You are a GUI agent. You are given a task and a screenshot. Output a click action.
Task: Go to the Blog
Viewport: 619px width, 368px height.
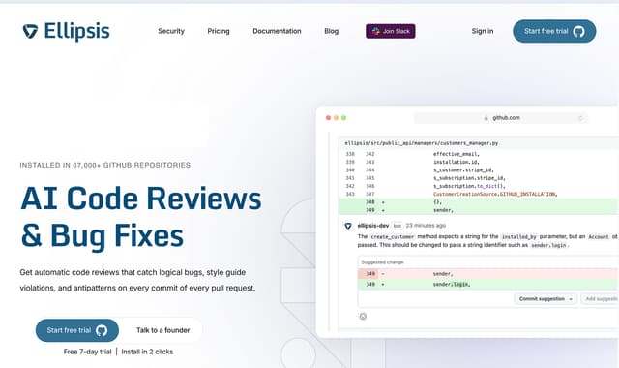331,31
